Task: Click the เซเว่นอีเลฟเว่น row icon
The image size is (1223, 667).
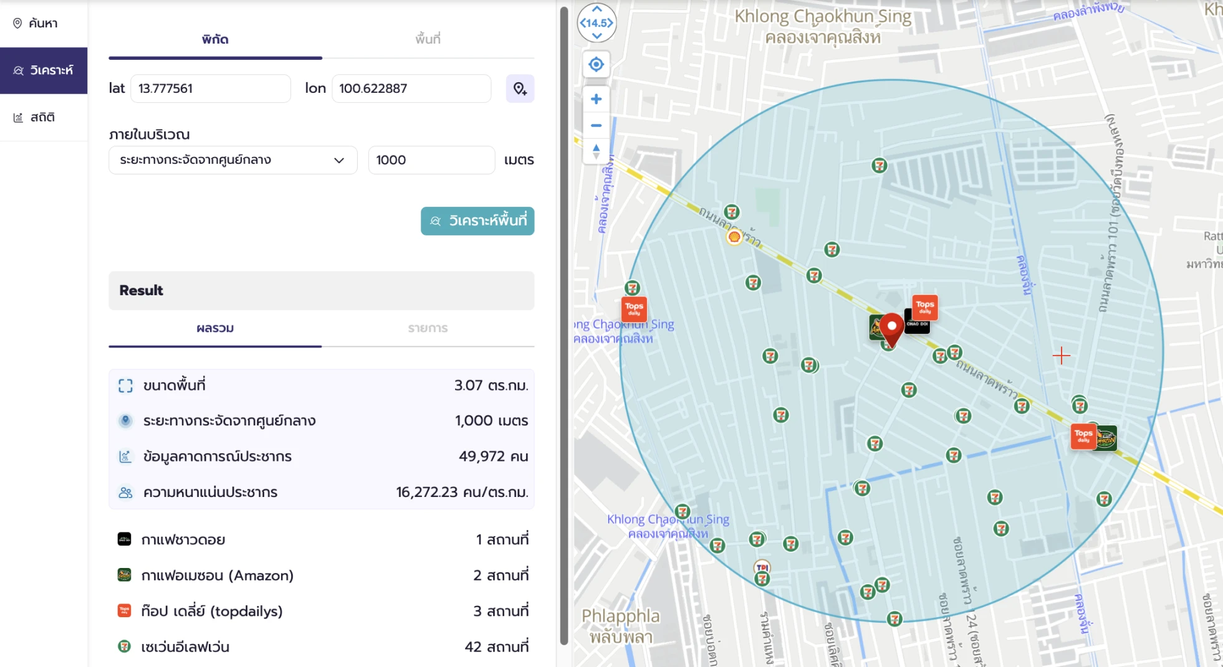Action: tap(125, 646)
